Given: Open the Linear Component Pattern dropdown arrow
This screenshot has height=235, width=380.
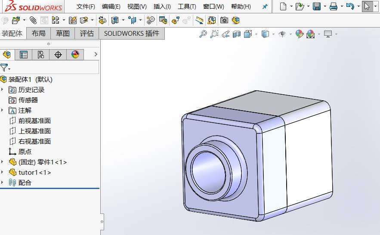Looking at the screenshot, I should click(x=64, y=20).
